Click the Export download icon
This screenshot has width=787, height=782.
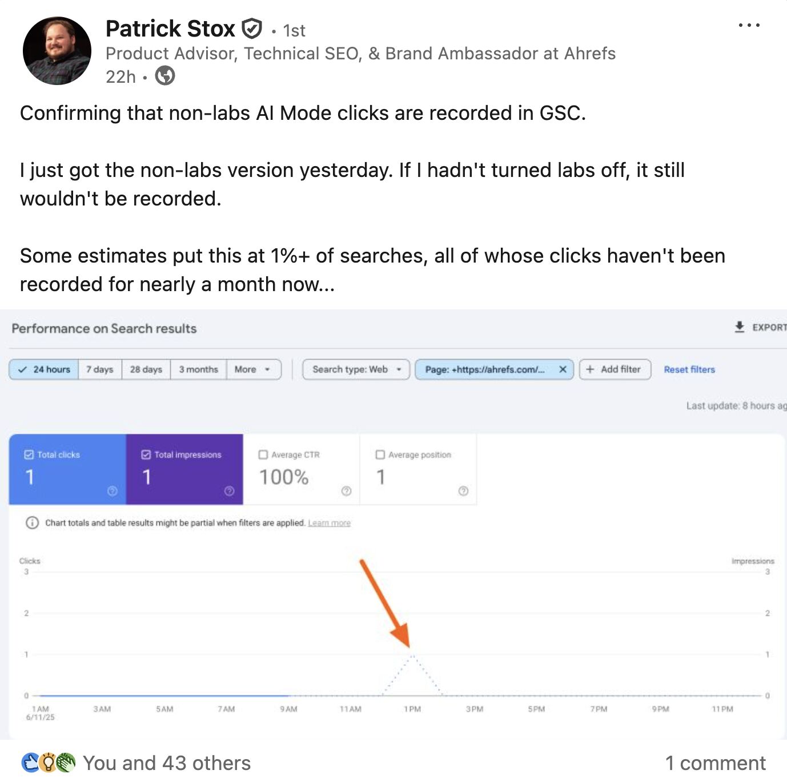pos(740,327)
